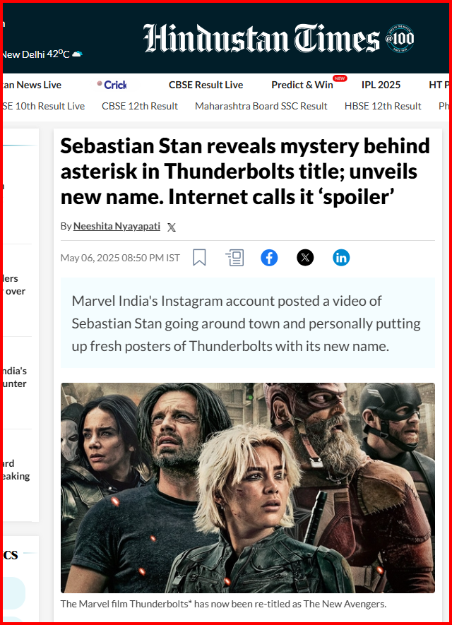452x625 pixels.
Task: Click the New Delhi 42°C weather text
Action: tap(34, 54)
